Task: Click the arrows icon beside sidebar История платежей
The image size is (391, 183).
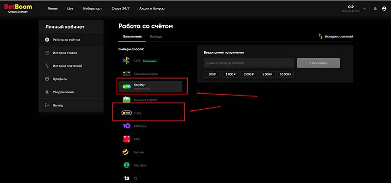Action: click(47, 66)
